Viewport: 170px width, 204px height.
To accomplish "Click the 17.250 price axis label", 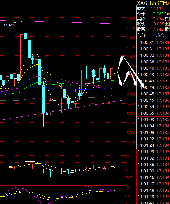I will (x=130, y=47).
